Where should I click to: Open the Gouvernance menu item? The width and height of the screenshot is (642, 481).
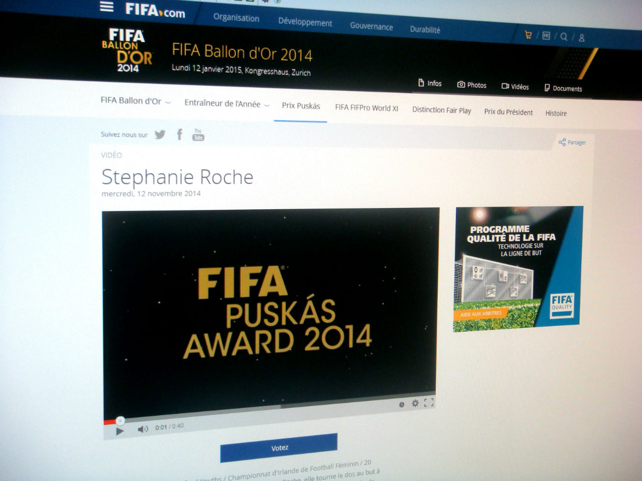pos(371,26)
